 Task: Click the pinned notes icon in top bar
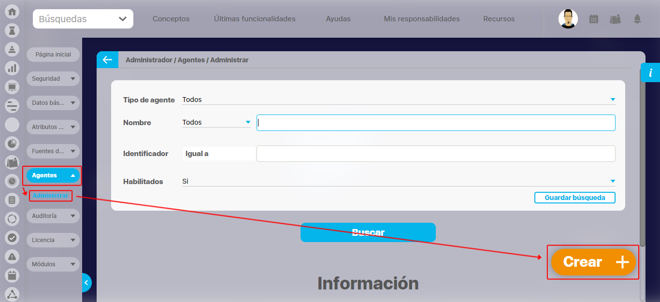[x=615, y=19]
